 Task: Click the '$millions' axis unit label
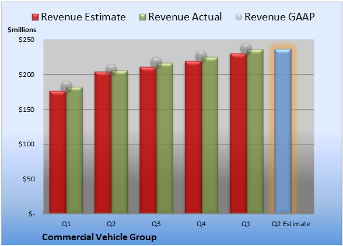click(22, 30)
